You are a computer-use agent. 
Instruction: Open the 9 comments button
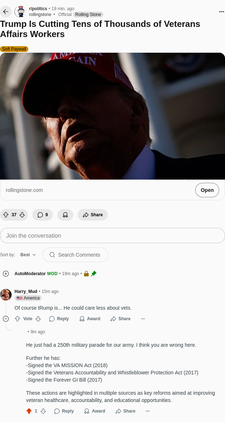[x=43, y=215]
